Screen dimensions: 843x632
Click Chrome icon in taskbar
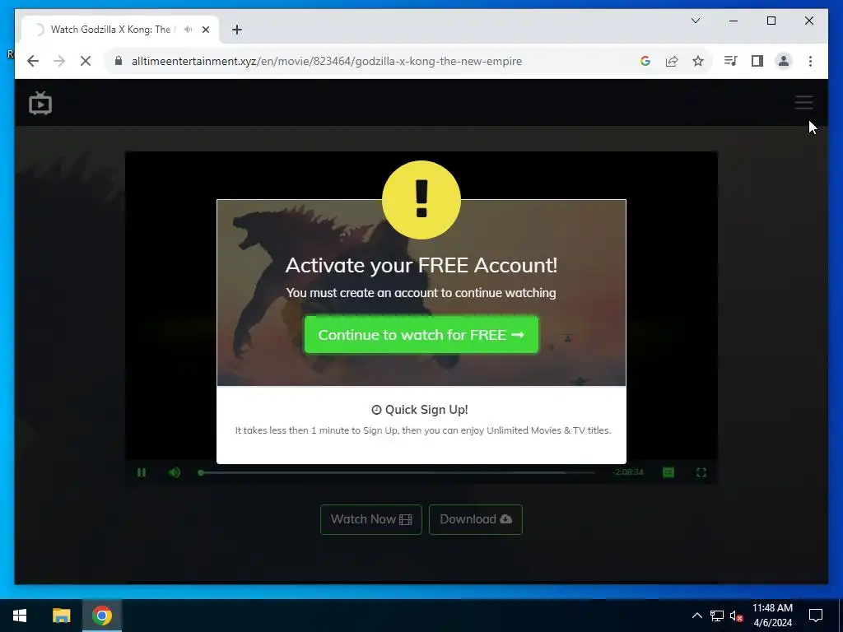101,616
